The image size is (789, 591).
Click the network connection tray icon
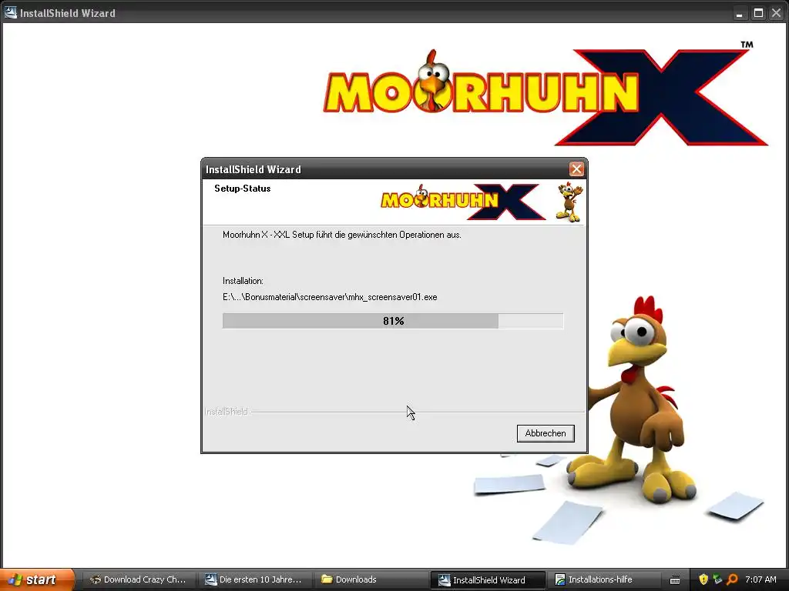(x=717, y=579)
